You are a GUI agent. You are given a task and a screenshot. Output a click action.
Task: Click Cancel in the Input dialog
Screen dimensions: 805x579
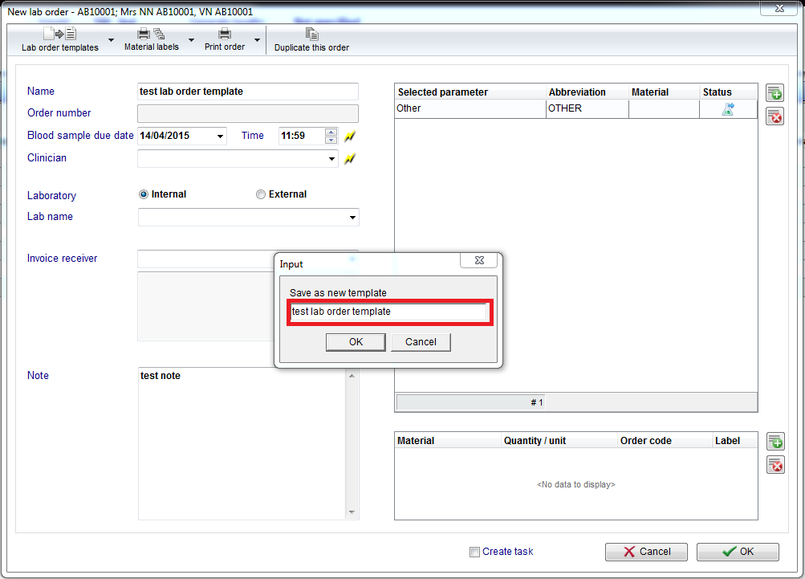(x=421, y=342)
